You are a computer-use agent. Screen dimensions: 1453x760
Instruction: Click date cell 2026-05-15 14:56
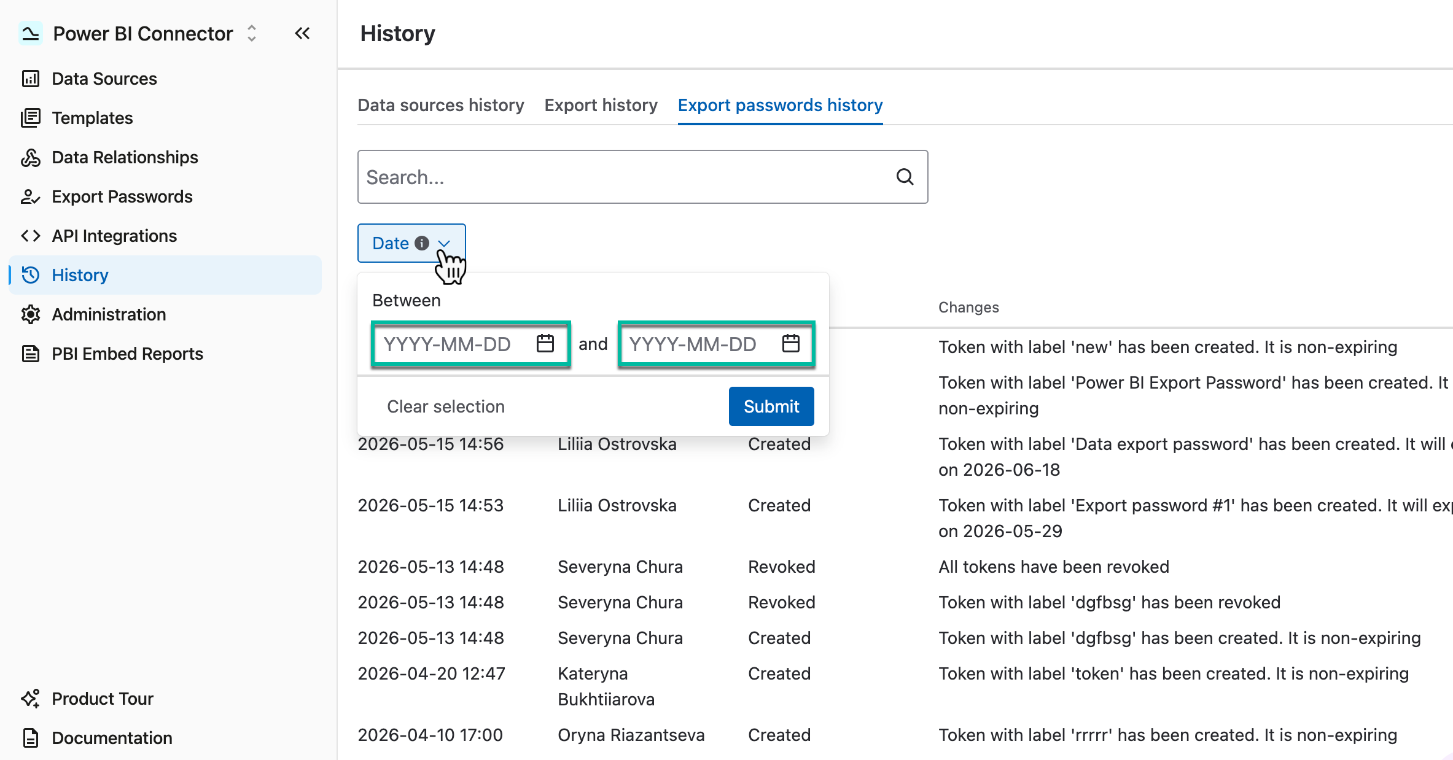pos(430,444)
